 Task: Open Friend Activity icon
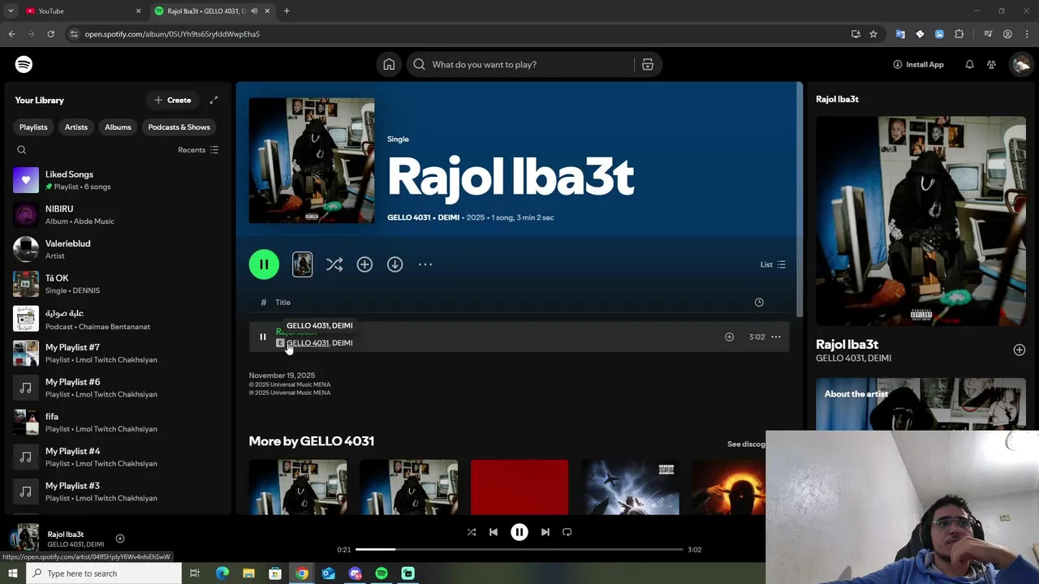tap(991, 64)
